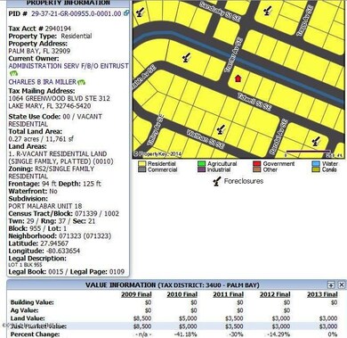Click the Census Tract/Block value 071339 / 1002
Screen dimensions: 347x338
click(97, 213)
